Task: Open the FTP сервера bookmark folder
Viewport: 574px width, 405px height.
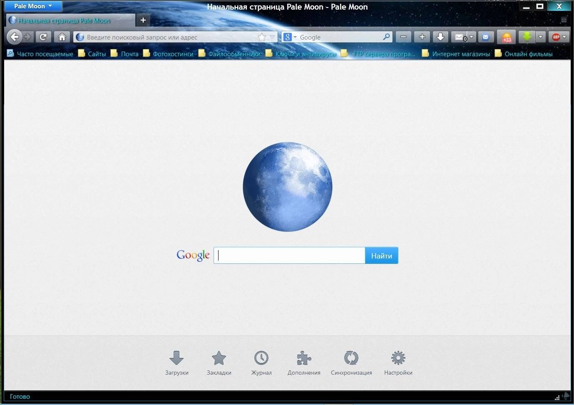Action: tap(378, 54)
